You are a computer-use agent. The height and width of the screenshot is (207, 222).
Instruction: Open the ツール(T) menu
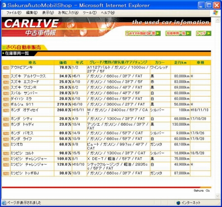[89, 13]
